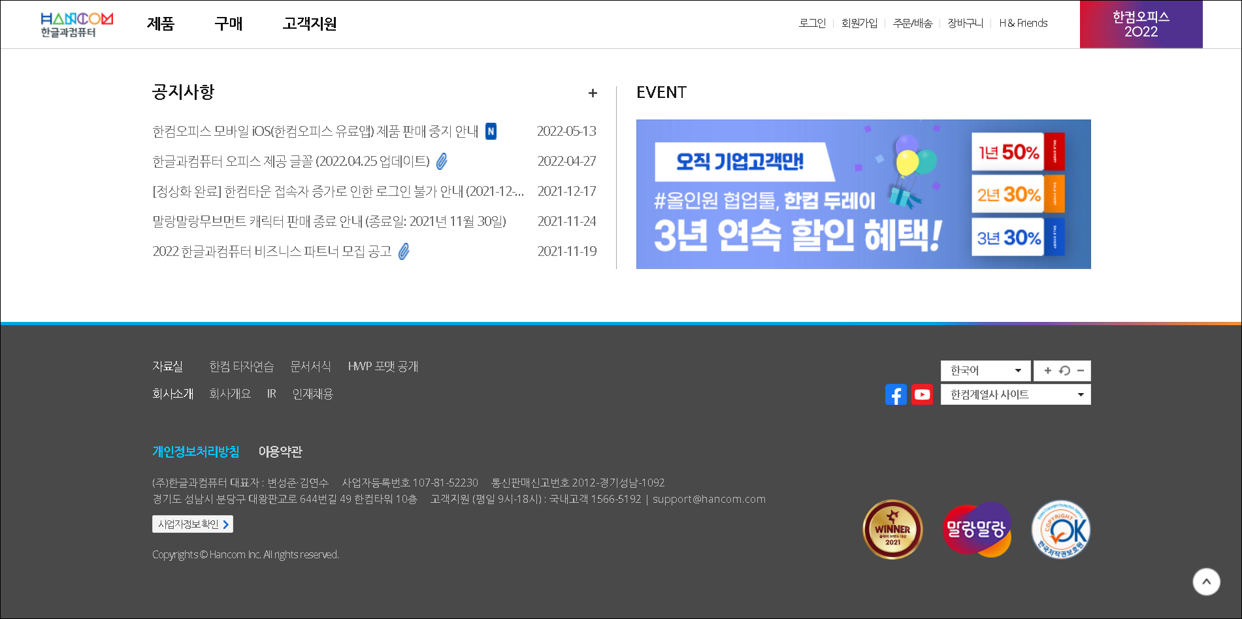
Task: Open 한컴 타자연습 footer link
Action: pyautogui.click(x=241, y=366)
